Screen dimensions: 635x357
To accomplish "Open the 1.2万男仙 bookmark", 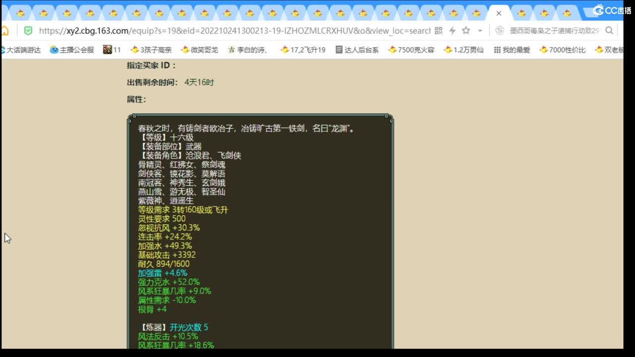I will click(x=464, y=50).
